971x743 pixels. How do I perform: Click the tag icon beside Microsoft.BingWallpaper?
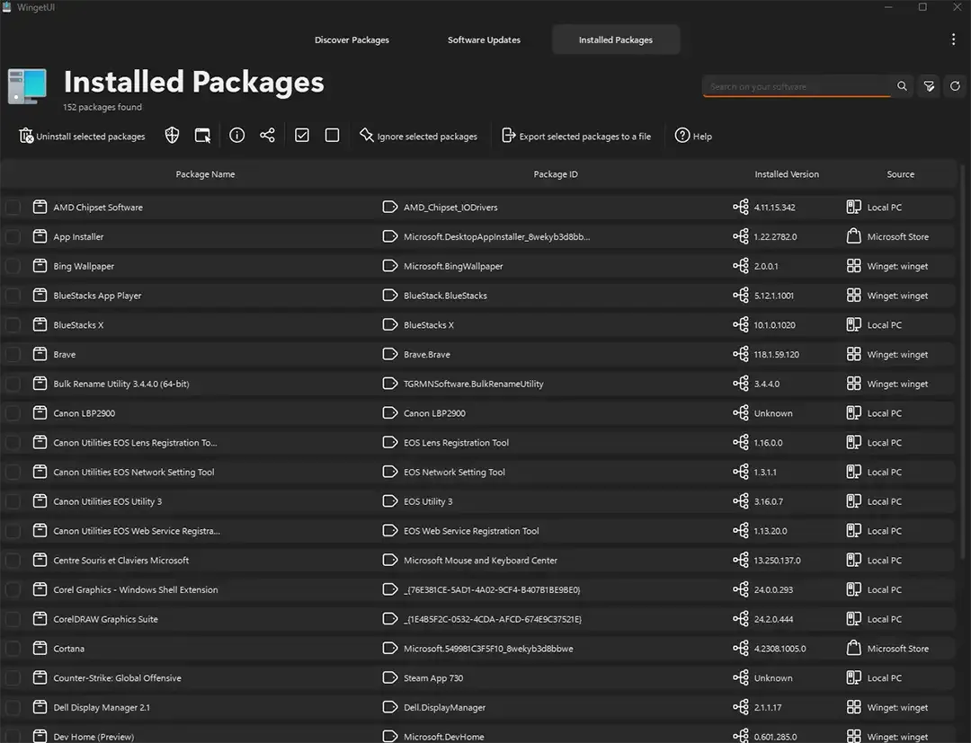coord(389,265)
